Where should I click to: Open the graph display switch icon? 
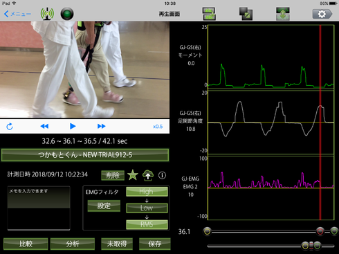click(209, 14)
